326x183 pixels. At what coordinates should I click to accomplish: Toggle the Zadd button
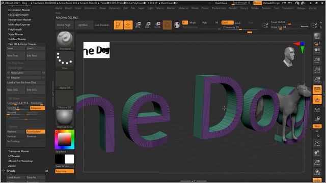[227, 22]
